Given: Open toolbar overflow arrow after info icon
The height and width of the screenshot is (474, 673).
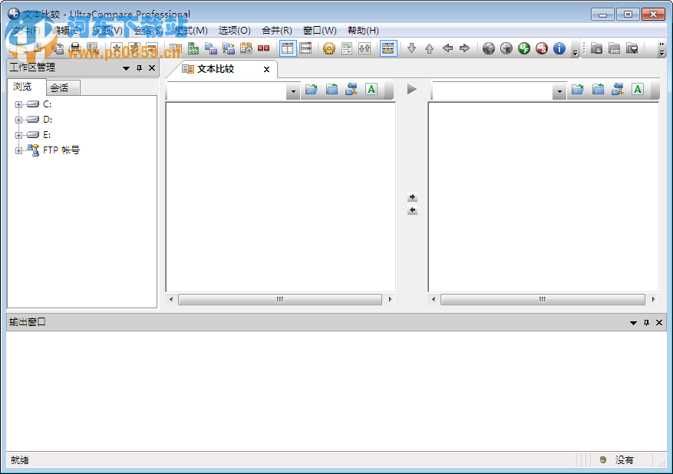Looking at the screenshot, I should coord(575,52).
